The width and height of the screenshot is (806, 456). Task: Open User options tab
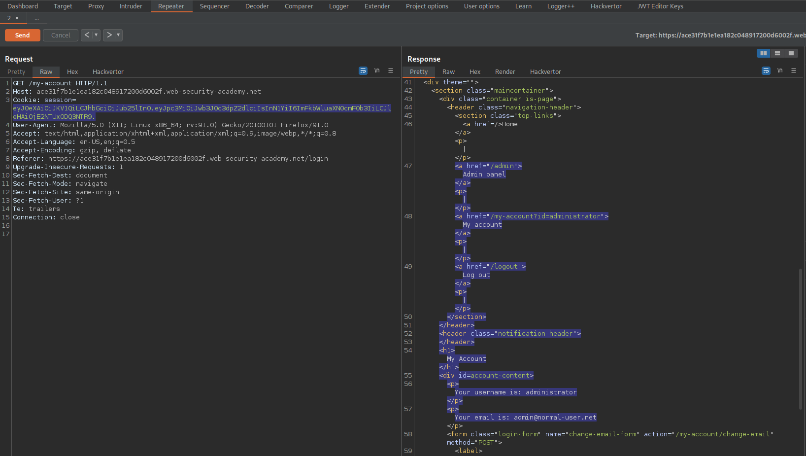482,6
